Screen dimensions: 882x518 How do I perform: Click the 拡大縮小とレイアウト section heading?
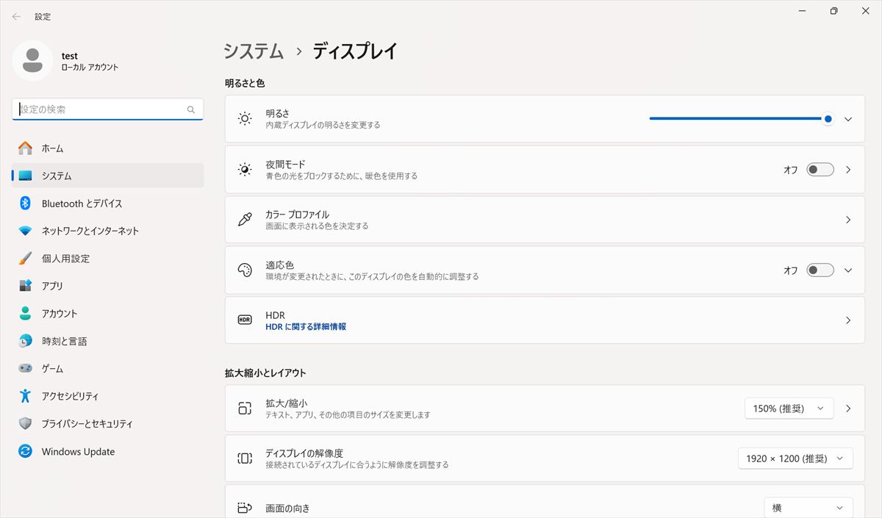(265, 373)
